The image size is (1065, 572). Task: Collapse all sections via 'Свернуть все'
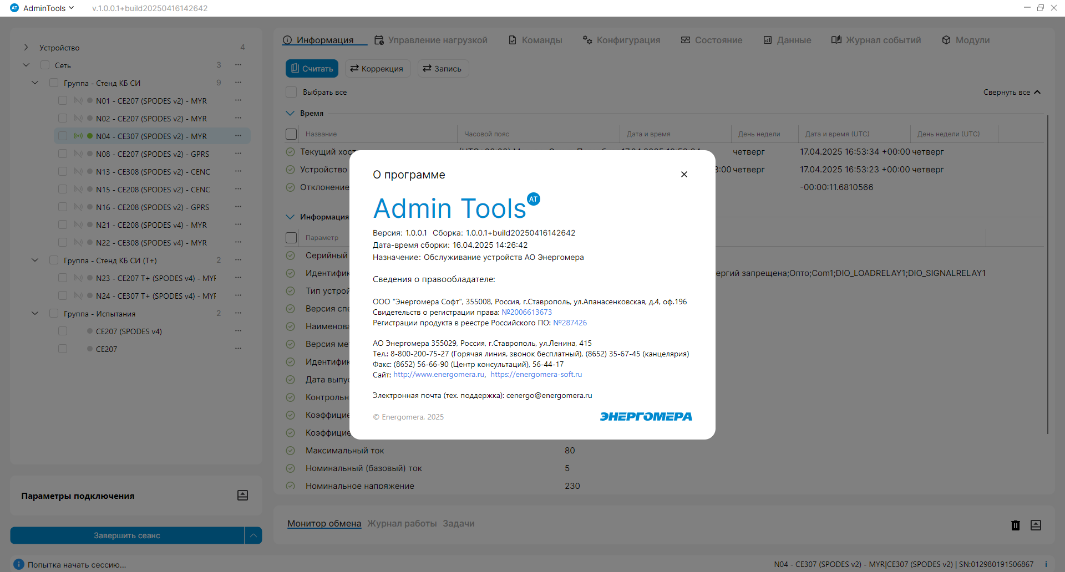tap(1012, 92)
